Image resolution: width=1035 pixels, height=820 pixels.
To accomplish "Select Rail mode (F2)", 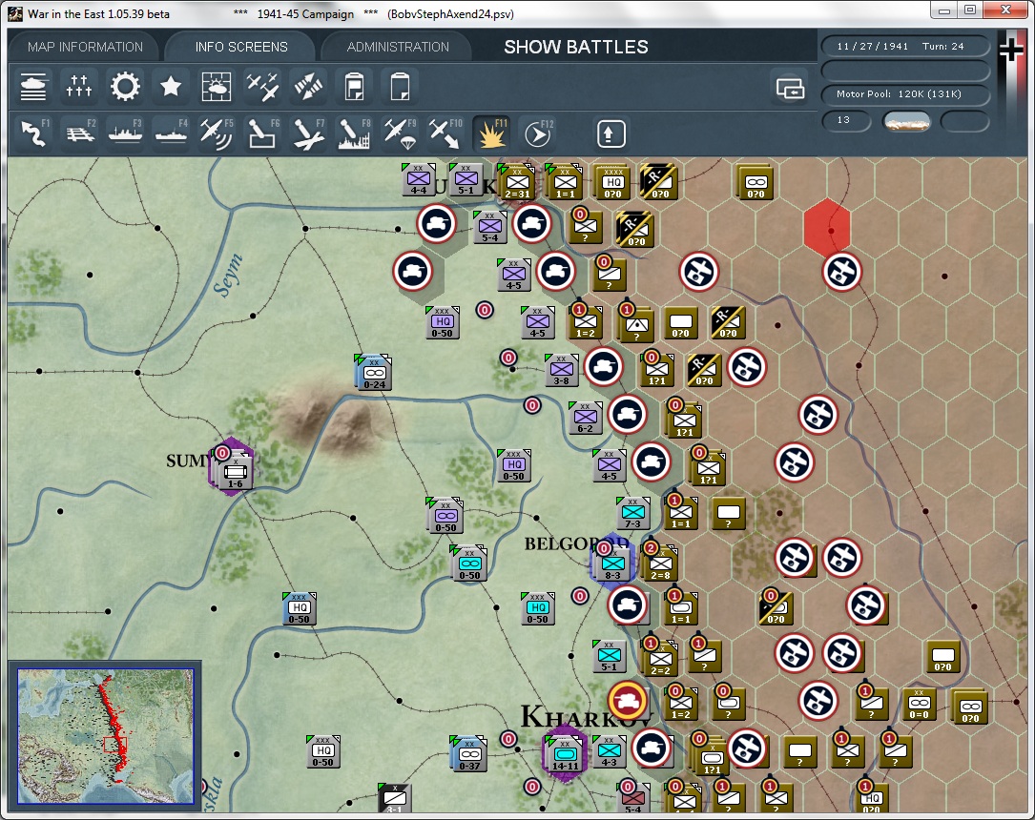I will pos(80,133).
